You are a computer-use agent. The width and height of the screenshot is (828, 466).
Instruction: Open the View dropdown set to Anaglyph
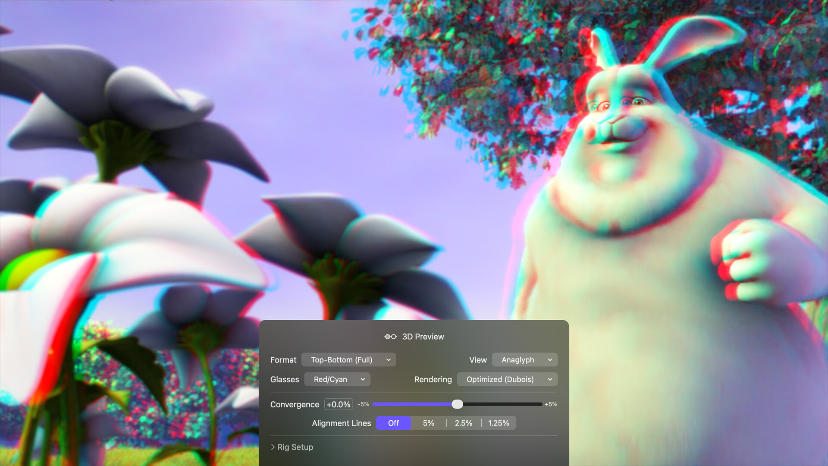point(525,360)
